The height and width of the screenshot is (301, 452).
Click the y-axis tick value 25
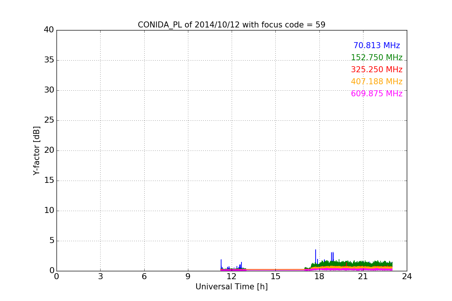click(x=49, y=120)
